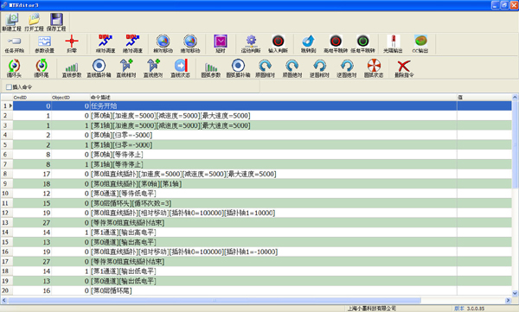Open 参数设置 parameter settings
The width and height of the screenshot is (519, 312).
45,44
